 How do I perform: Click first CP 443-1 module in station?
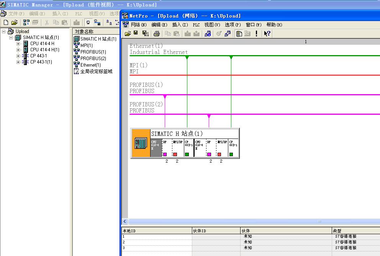[188, 148]
